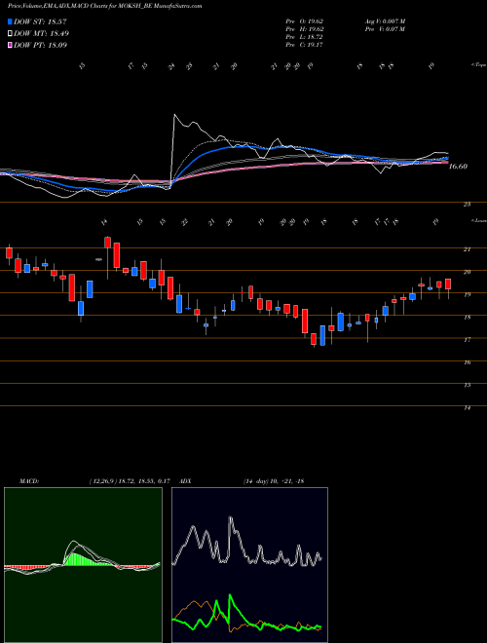Screen dimensions: 487x643
Task: Click the chart title mentioning MOKSH_BE MunafaSutra.com
Action: [105, 7]
